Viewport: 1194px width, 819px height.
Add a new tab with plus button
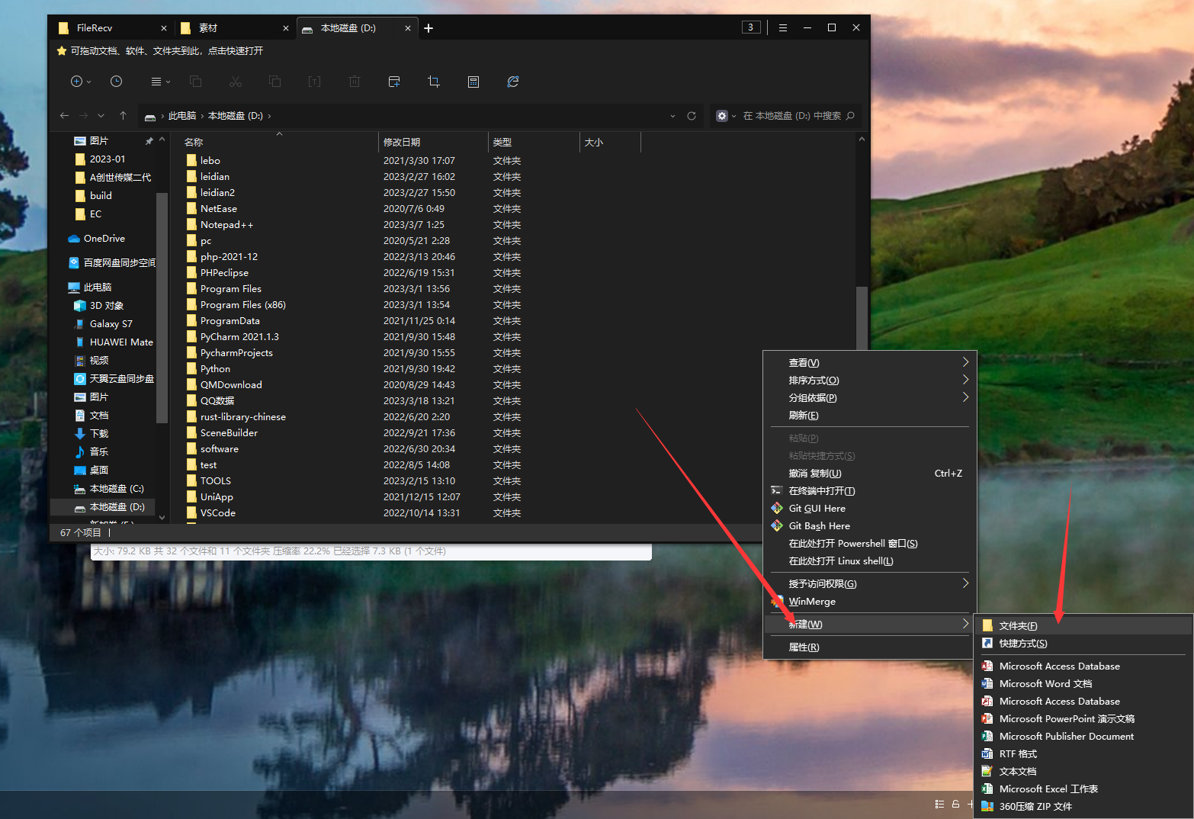coord(428,28)
